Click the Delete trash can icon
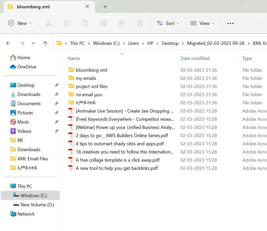This screenshot has height=231, width=267. point(140,23)
